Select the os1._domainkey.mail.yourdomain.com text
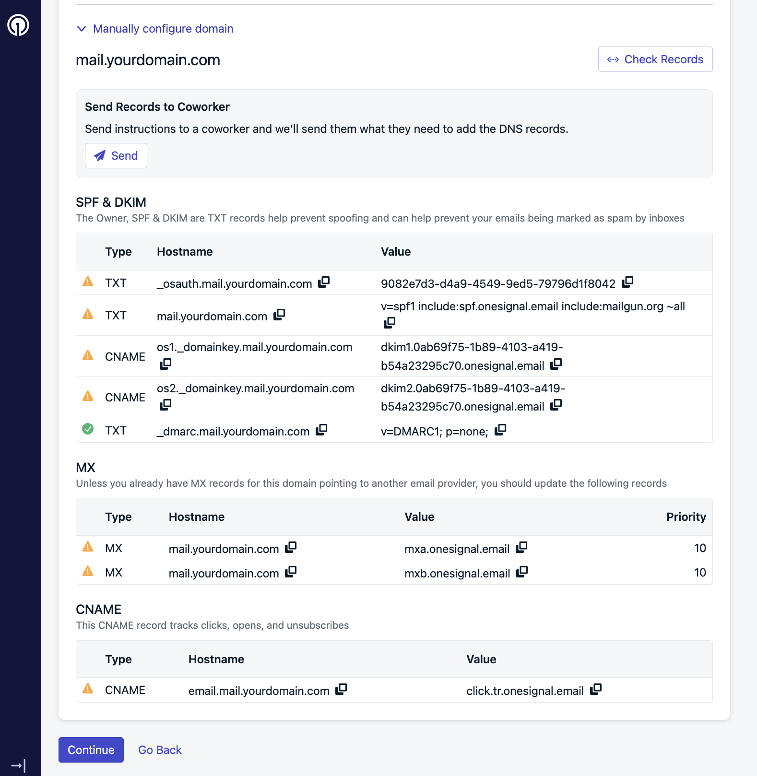The height and width of the screenshot is (776, 757). 255,347
